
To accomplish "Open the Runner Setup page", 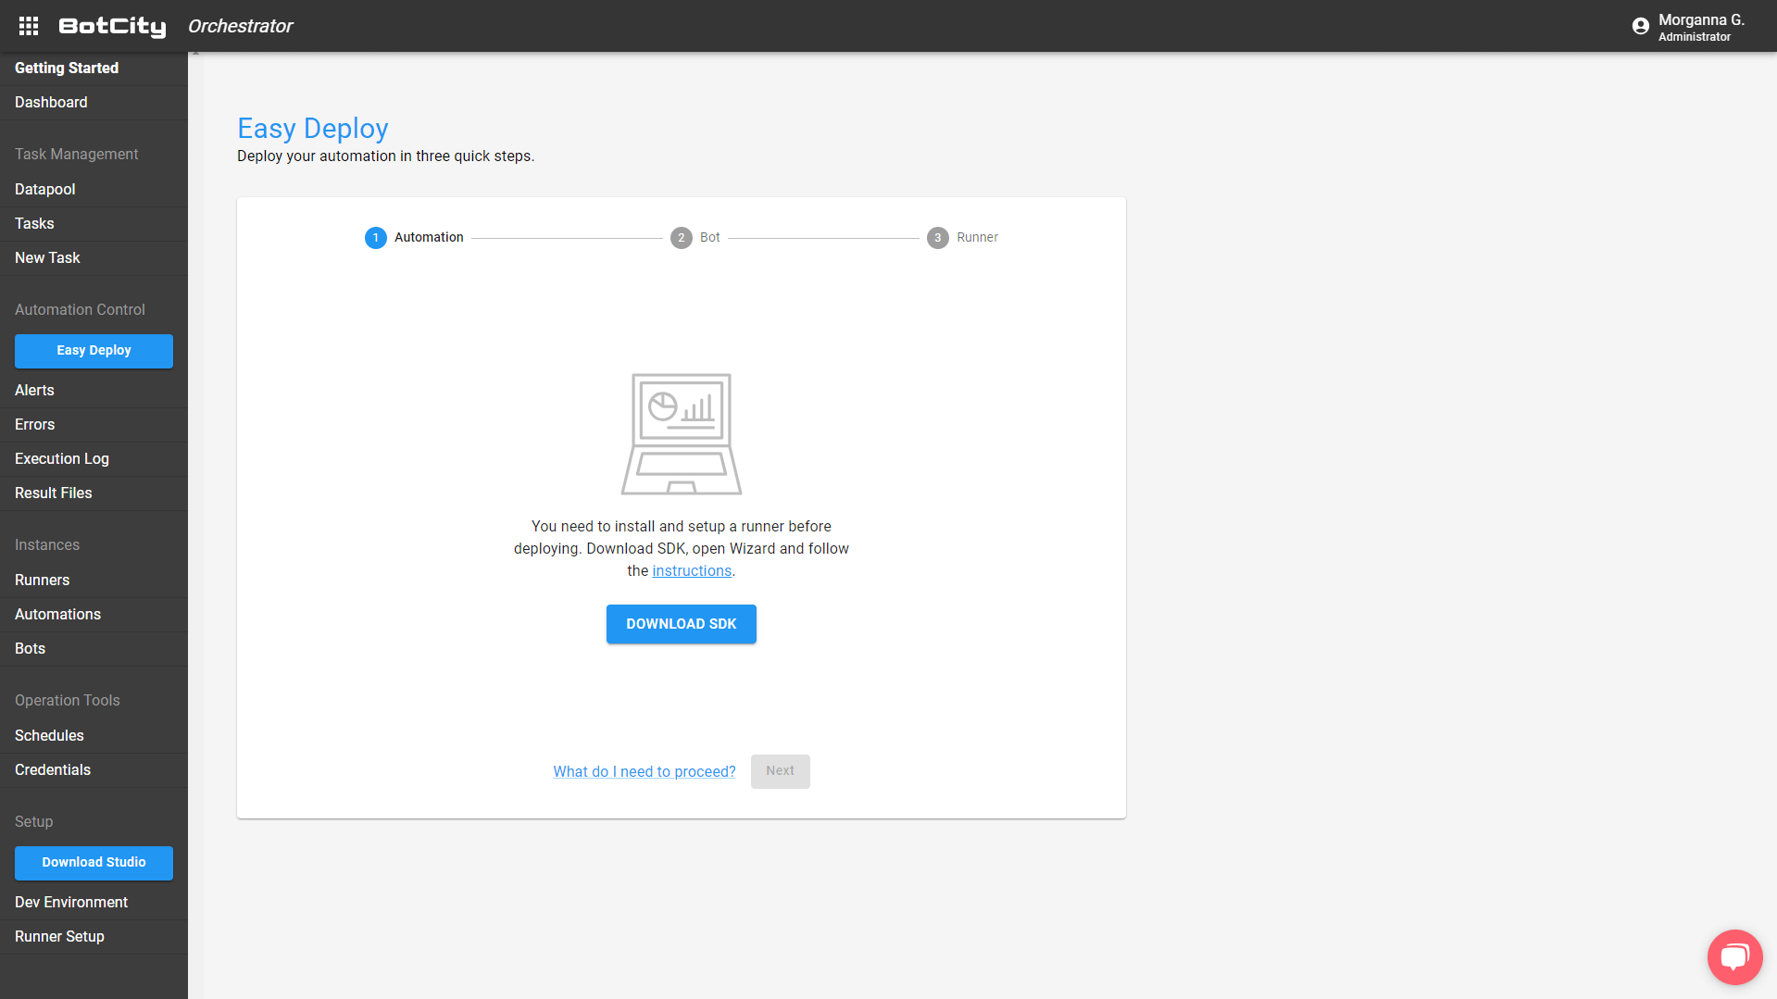I will point(59,936).
